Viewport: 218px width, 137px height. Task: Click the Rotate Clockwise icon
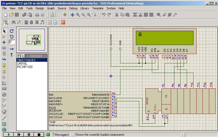point(12,31)
